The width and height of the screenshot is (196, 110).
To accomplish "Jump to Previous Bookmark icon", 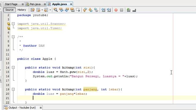I will point(85,10).
